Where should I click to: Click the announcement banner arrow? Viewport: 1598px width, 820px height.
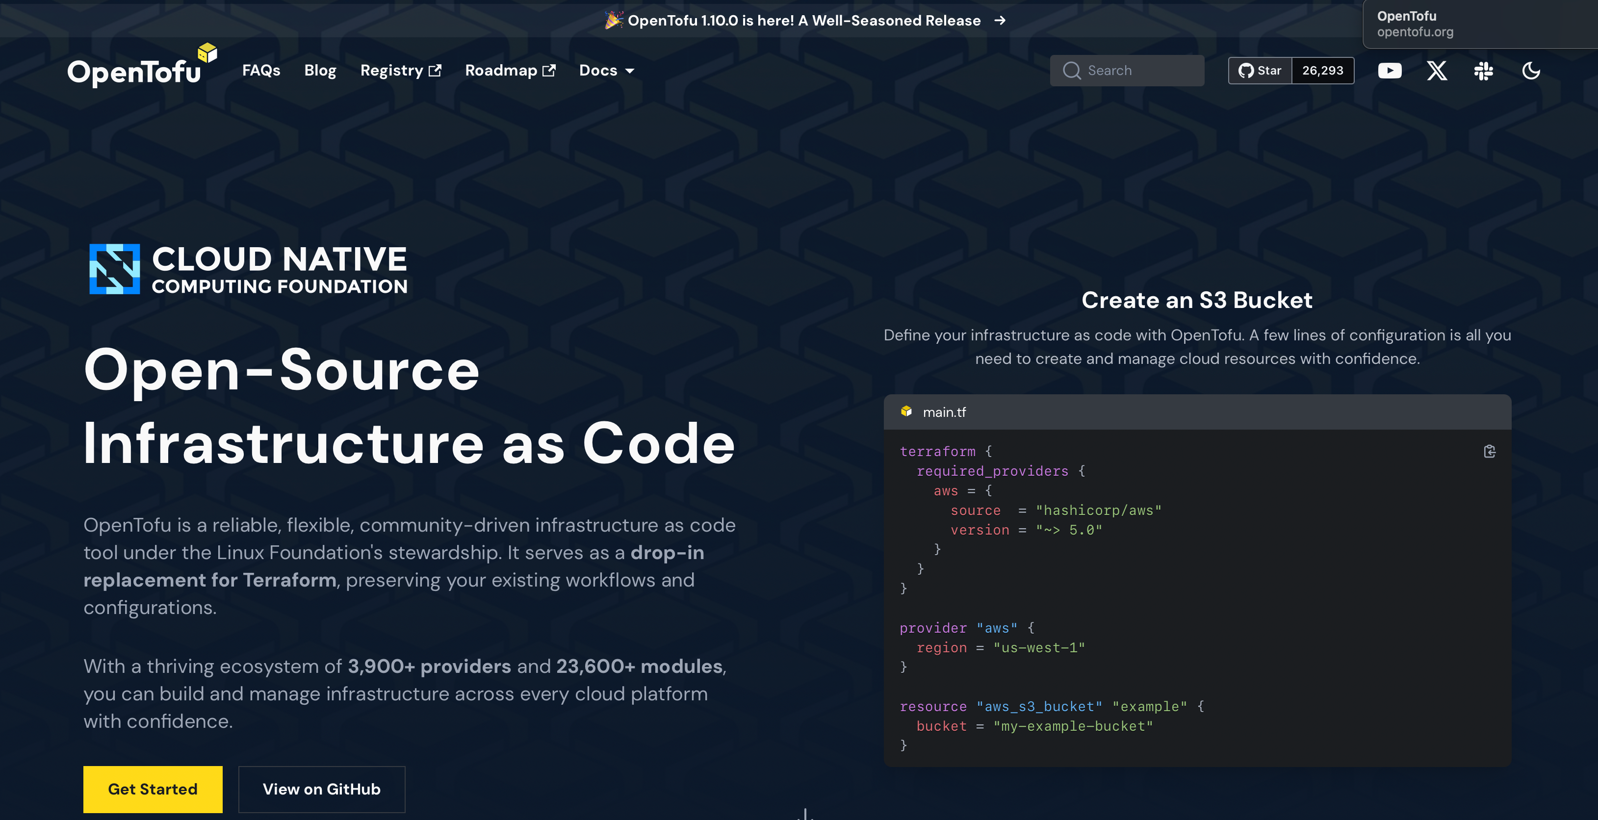point(1000,21)
